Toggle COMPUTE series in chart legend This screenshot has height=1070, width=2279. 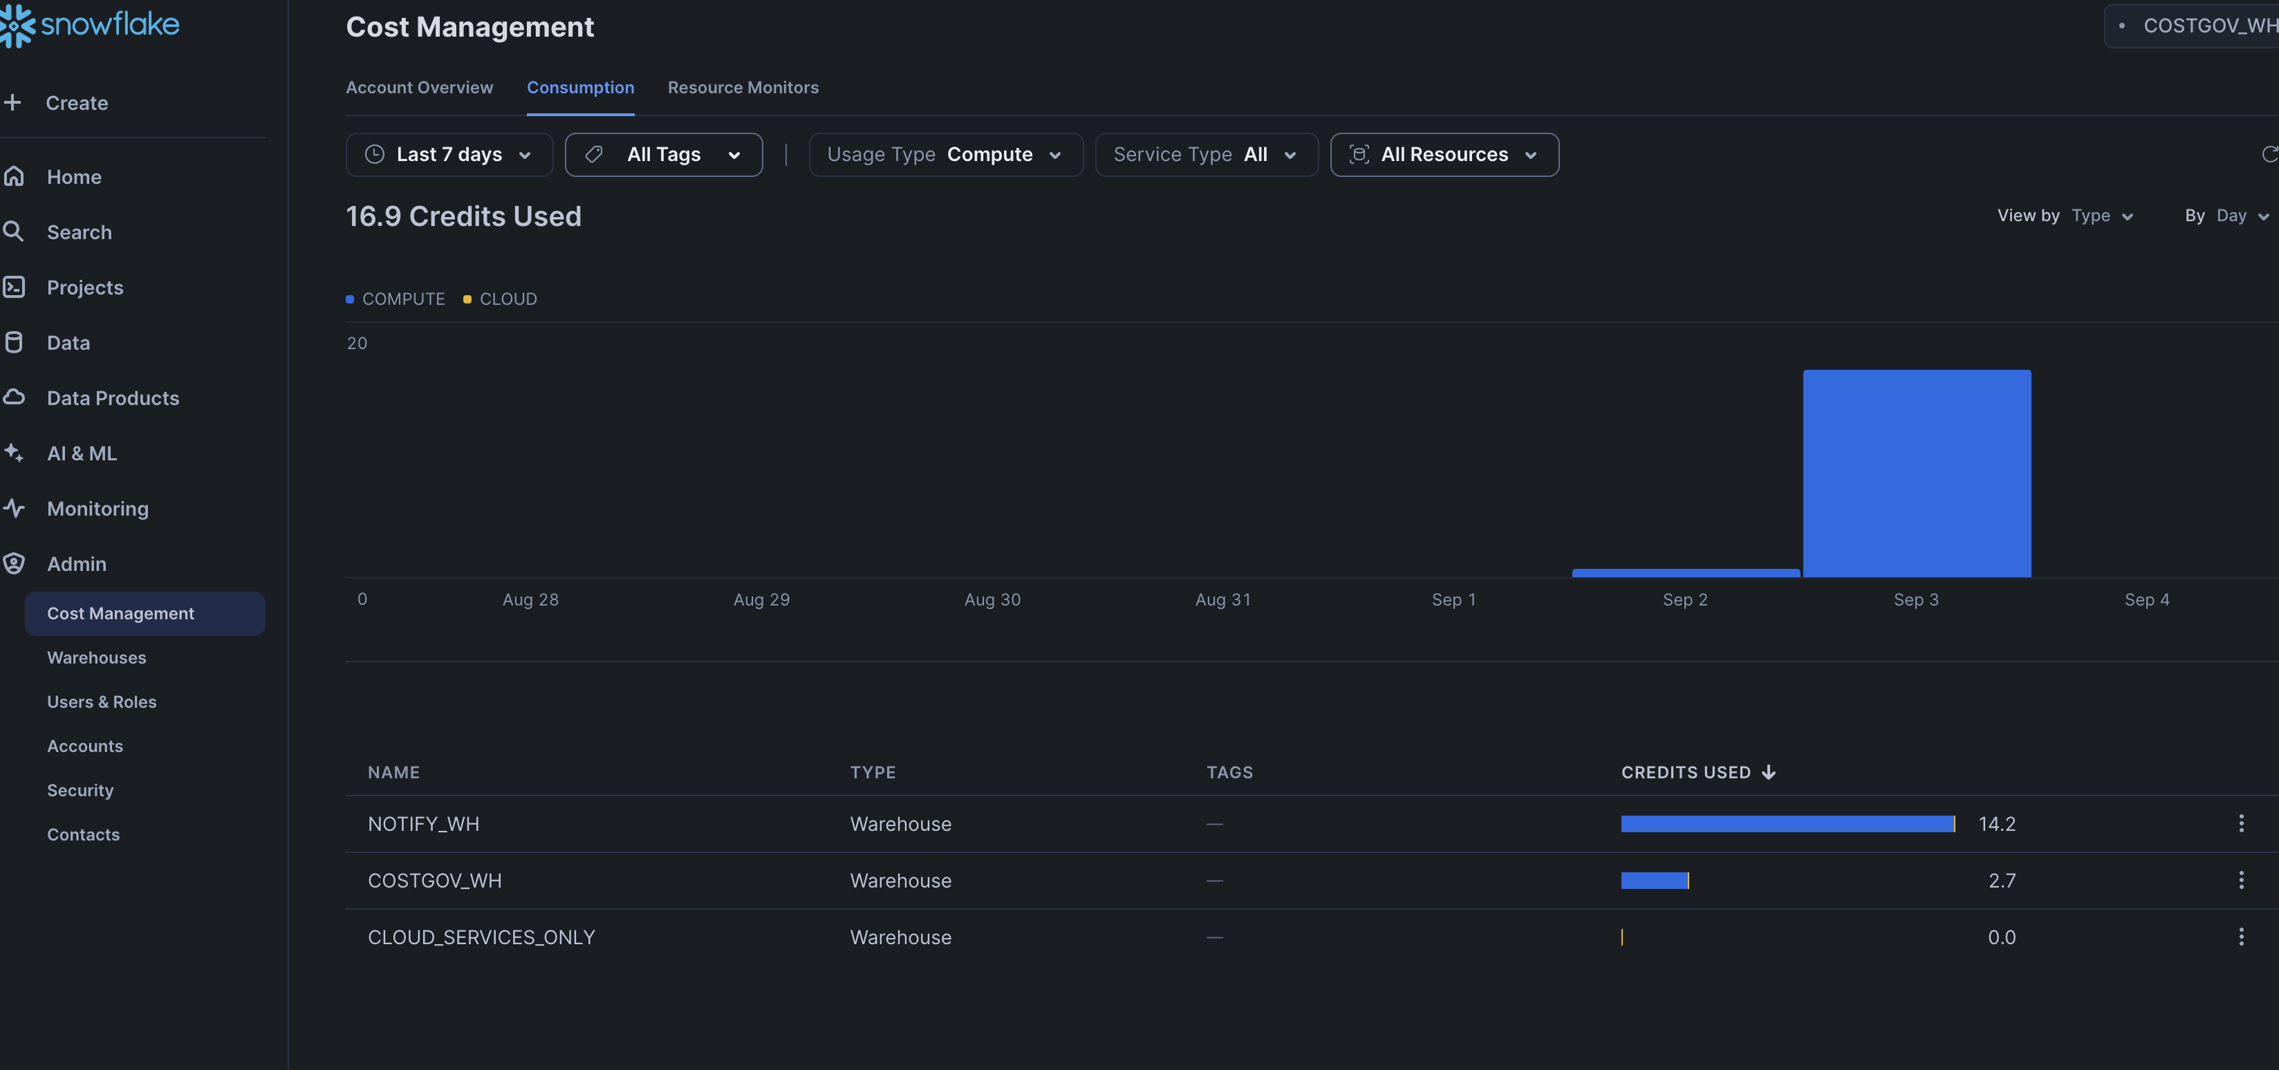(396, 299)
